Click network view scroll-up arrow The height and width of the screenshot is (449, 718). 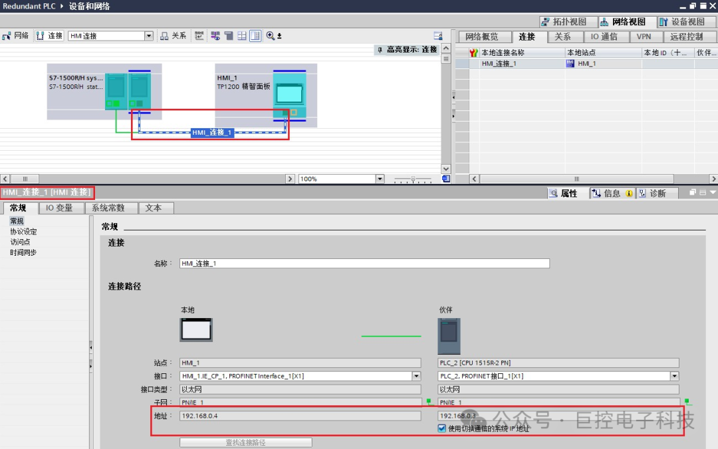point(446,48)
